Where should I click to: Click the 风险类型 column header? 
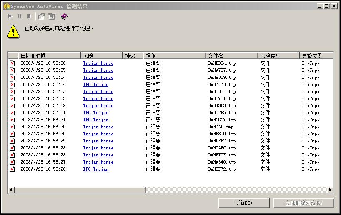point(278,56)
